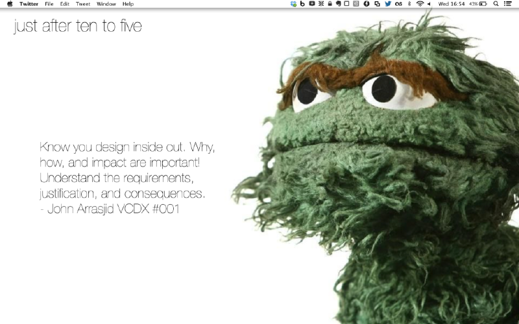
Task: Open the Last.fm 'as' menu bar icon
Action: pyautogui.click(x=398, y=4)
